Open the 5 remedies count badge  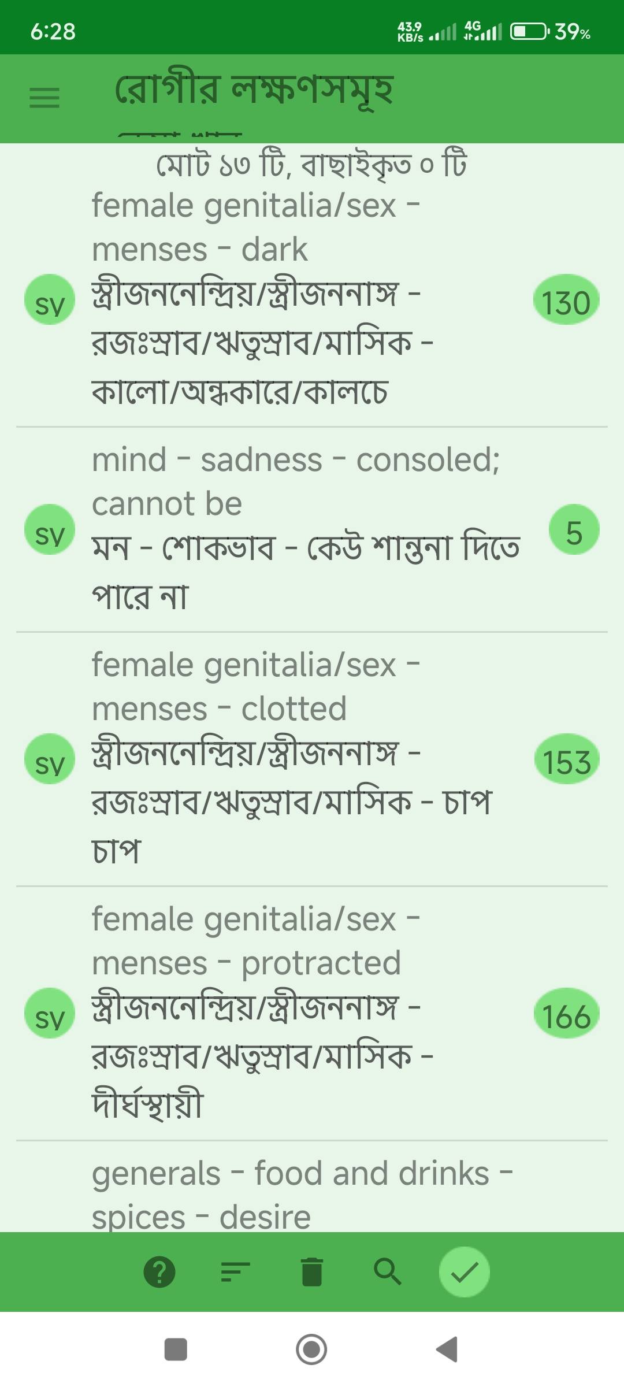[x=574, y=529]
